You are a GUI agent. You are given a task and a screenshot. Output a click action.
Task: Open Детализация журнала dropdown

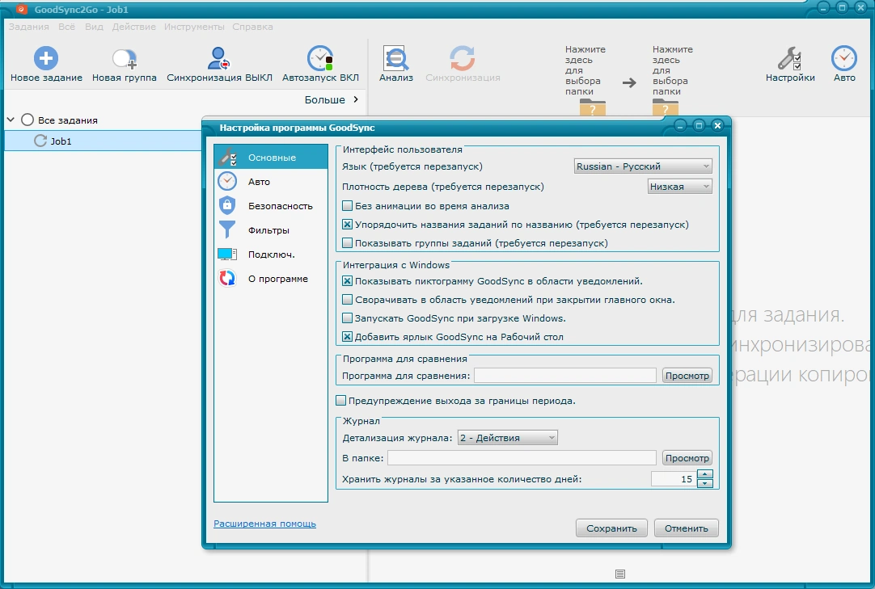click(x=507, y=438)
